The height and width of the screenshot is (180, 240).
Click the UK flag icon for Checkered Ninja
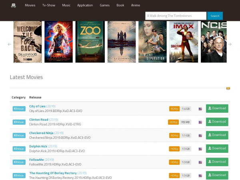[x=200, y=136]
